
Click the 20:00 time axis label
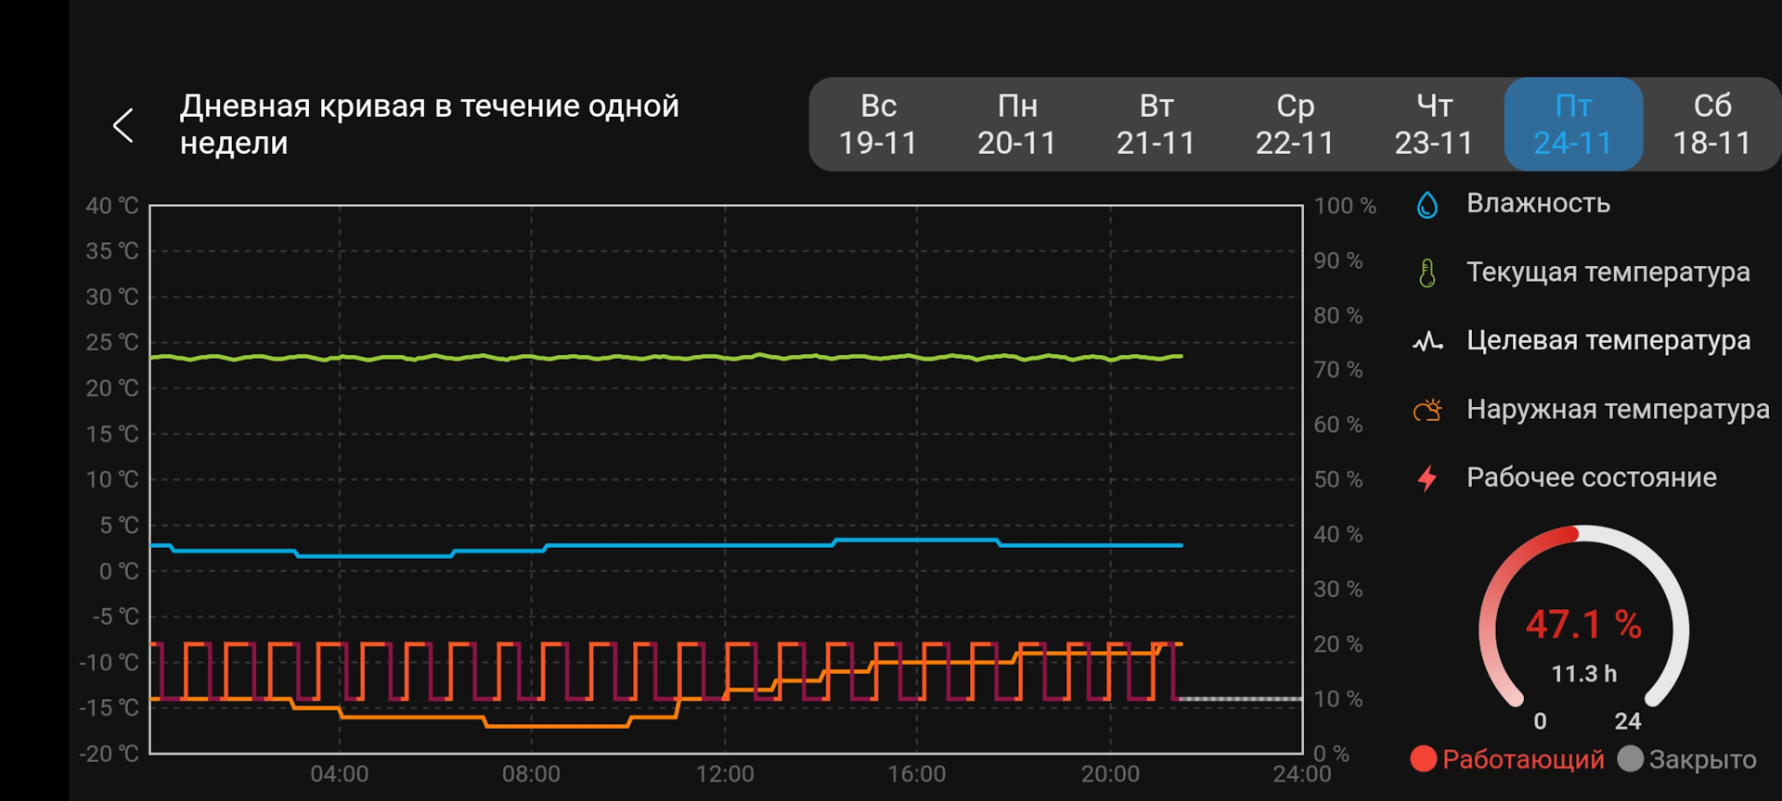pyautogui.click(x=1110, y=774)
